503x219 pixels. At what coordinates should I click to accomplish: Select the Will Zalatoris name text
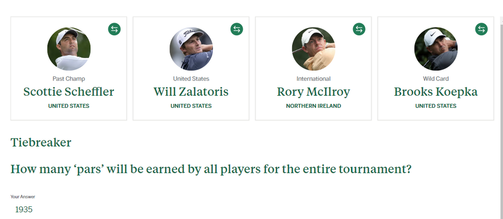tap(191, 92)
